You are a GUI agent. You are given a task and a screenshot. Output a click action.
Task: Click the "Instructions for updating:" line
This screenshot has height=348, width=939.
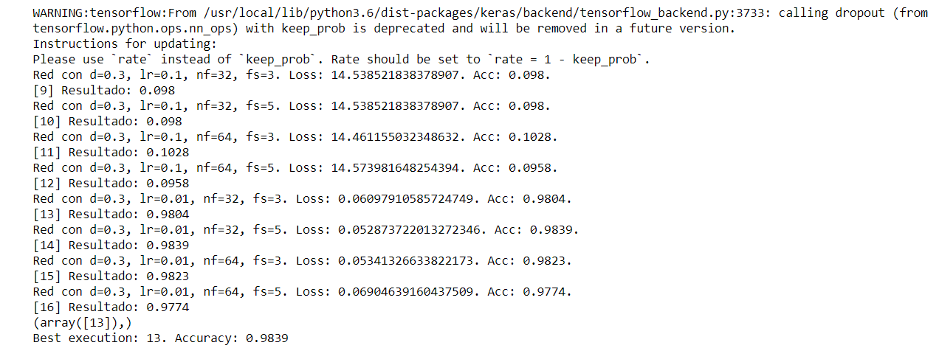pos(114,43)
